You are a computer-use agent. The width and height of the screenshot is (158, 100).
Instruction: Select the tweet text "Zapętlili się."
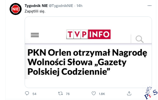(x=35, y=11)
